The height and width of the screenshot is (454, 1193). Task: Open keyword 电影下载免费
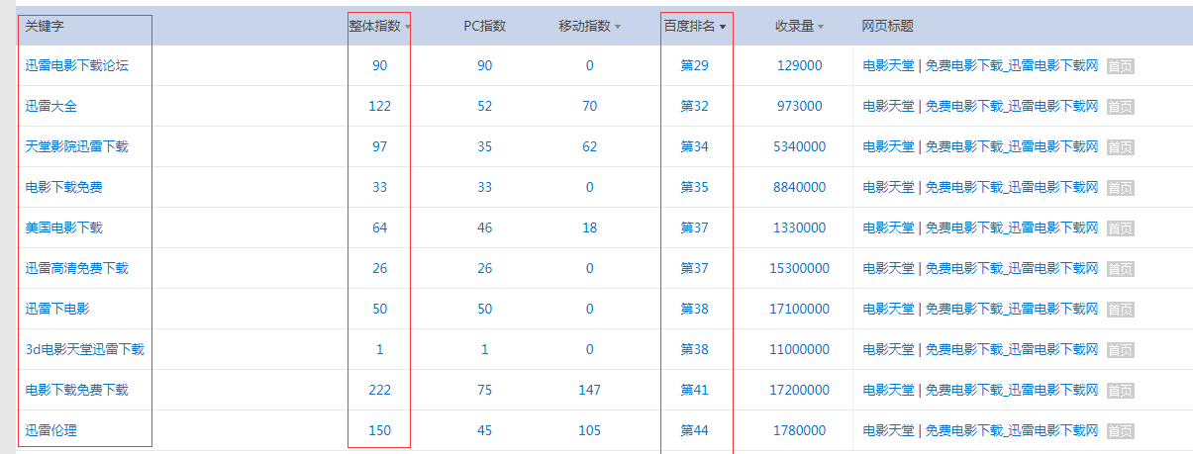63,187
